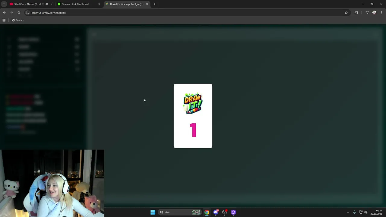Show hidden system tray icons
This screenshot has width=386, height=217.
(348, 212)
